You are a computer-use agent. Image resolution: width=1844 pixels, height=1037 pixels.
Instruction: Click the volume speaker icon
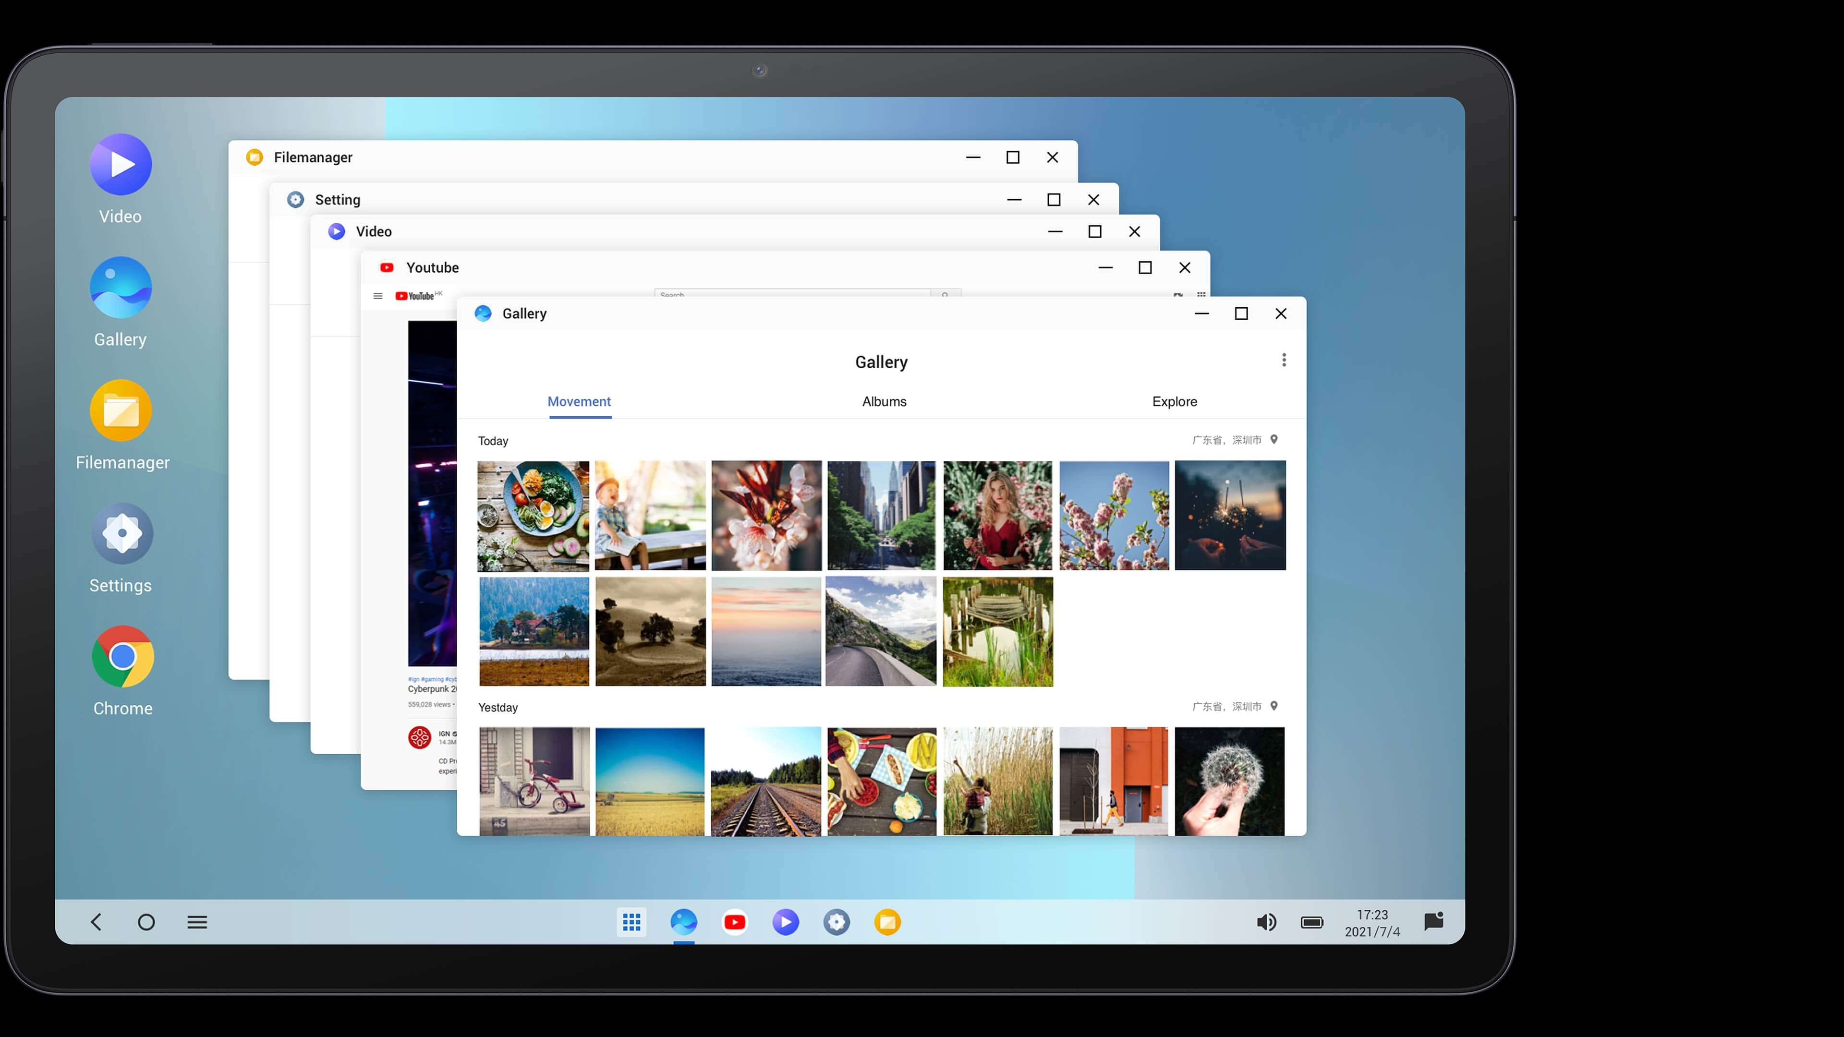coord(1266,922)
